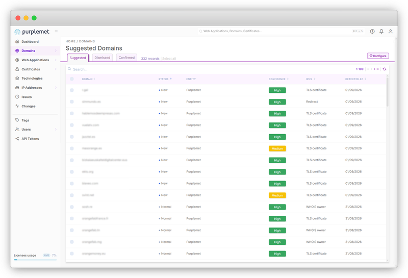The image size is (408, 278).
Task: Go to the next results page
Action: tap(375, 69)
